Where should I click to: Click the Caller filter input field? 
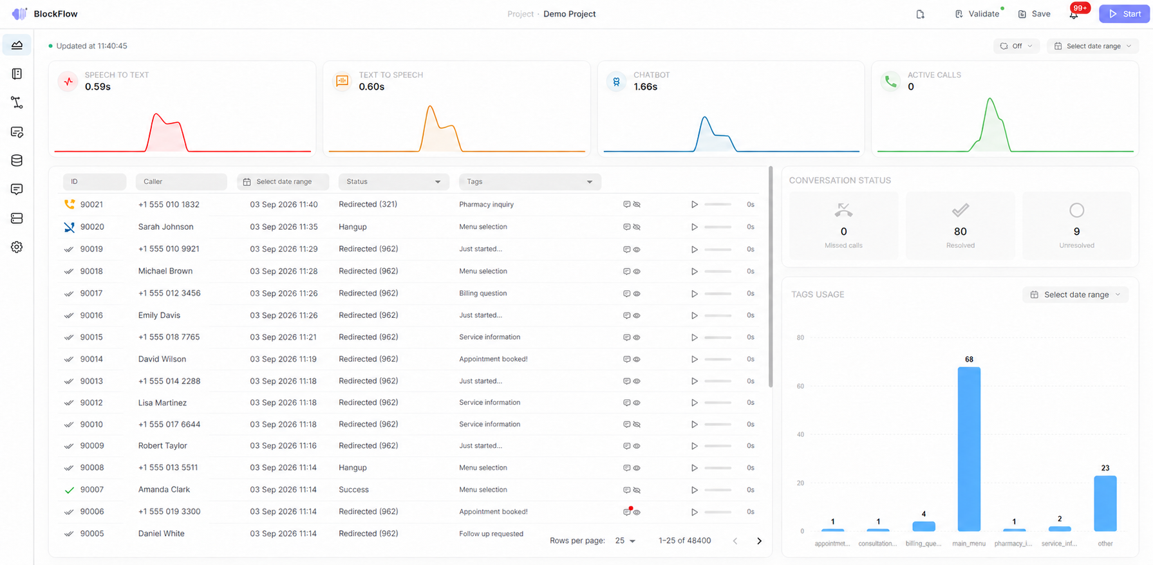181,181
